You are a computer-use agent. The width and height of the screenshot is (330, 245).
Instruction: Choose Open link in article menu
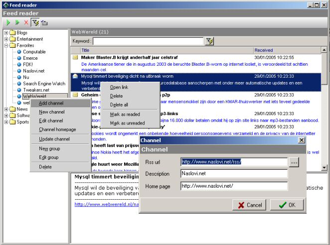click(130, 87)
